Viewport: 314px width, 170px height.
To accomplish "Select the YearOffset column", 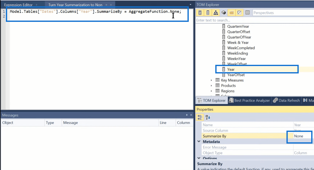I will point(236,75).
